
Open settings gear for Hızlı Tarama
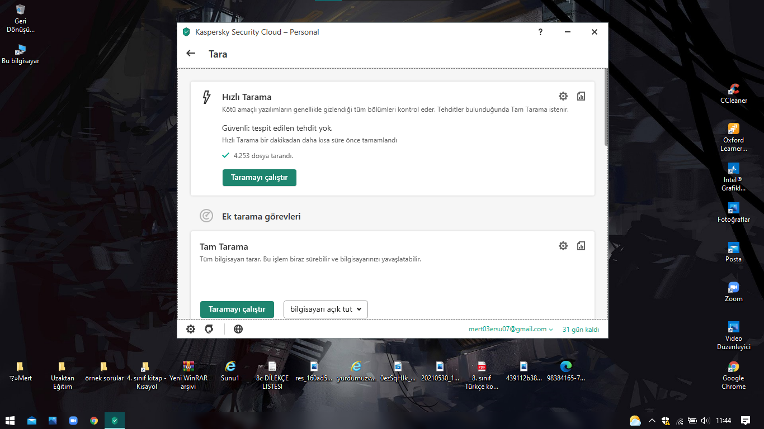pyautogui.click(x=563, y=96)
